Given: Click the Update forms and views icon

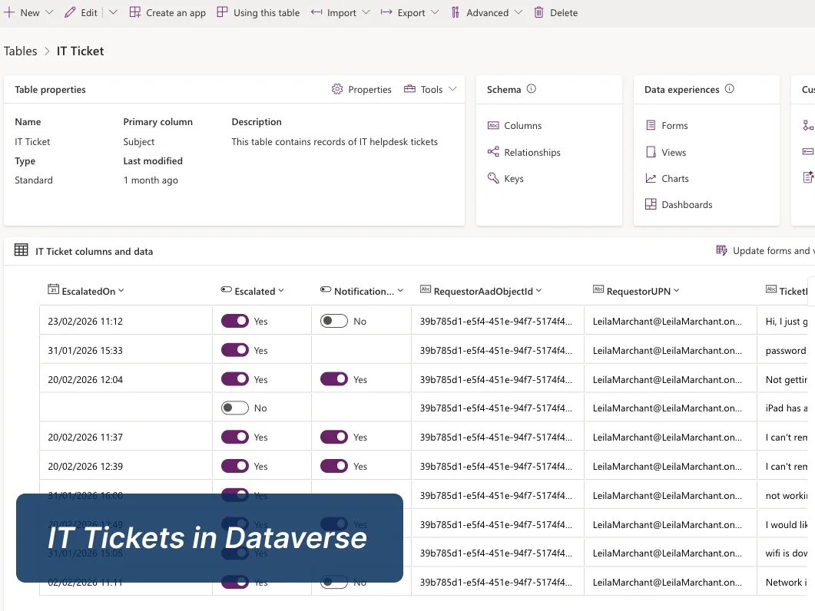Looking at the screenshot, I should click(x=722, y=250).
